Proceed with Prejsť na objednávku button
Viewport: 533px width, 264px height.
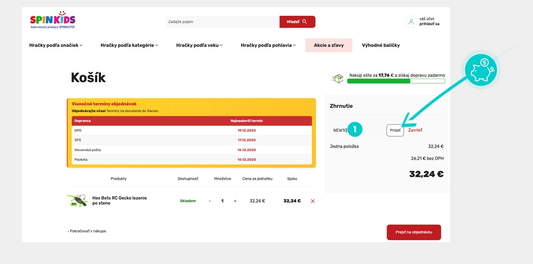tap(413, 233)
